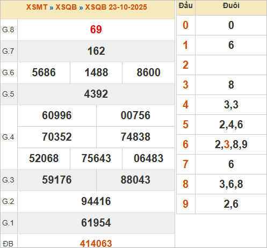Screen dimensions: 267x248
Task: Click the orange head digit 6
Action: pyautogui.click(x=185, y=144)
